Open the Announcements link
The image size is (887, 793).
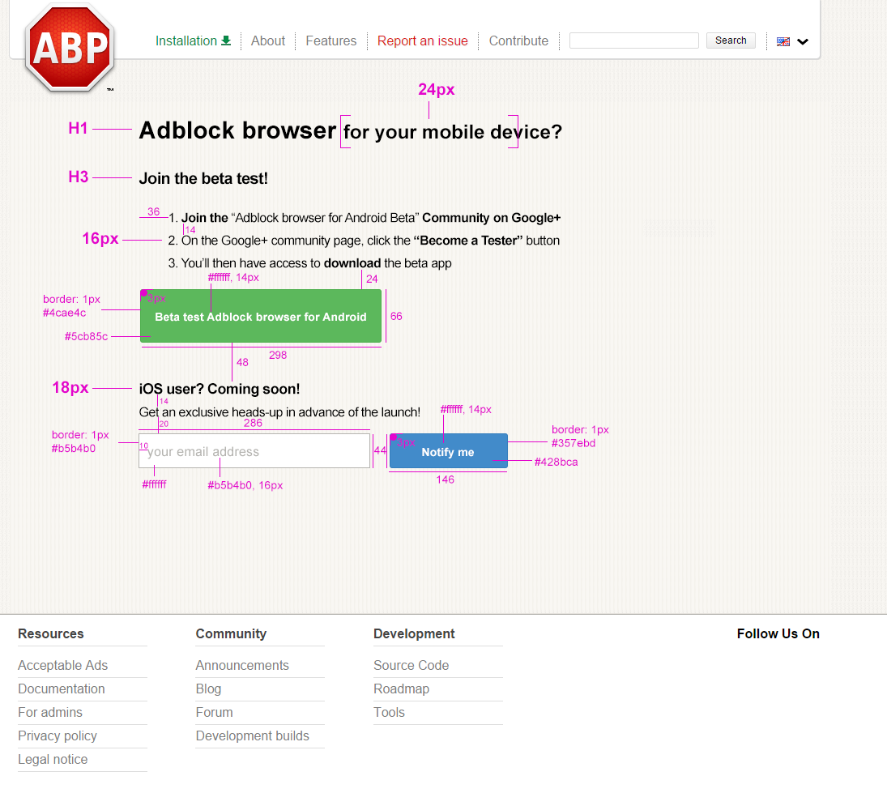(x=242, y=665)
